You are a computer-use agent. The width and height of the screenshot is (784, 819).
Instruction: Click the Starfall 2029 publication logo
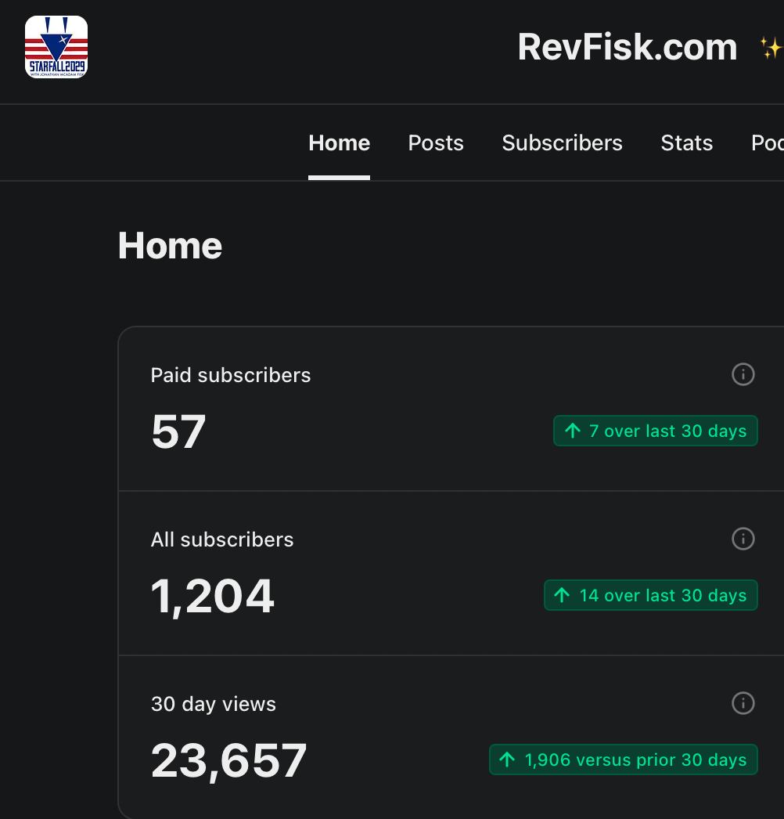(56, 47)
